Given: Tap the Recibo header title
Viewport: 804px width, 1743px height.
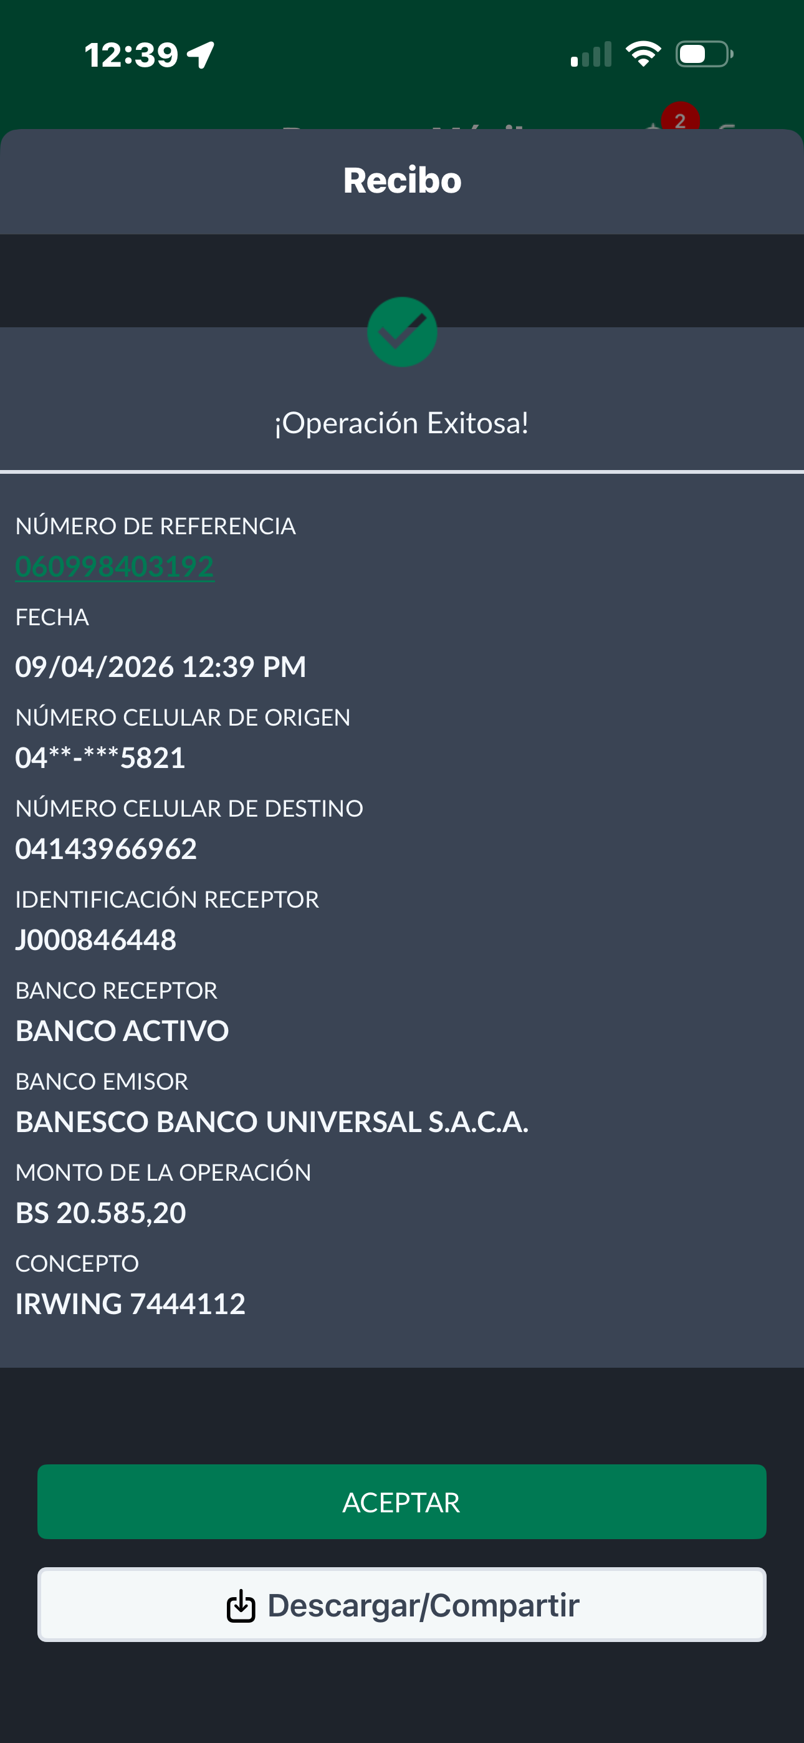Looking at the screenshot, I should pyautogui.click(x=402, y=181).
